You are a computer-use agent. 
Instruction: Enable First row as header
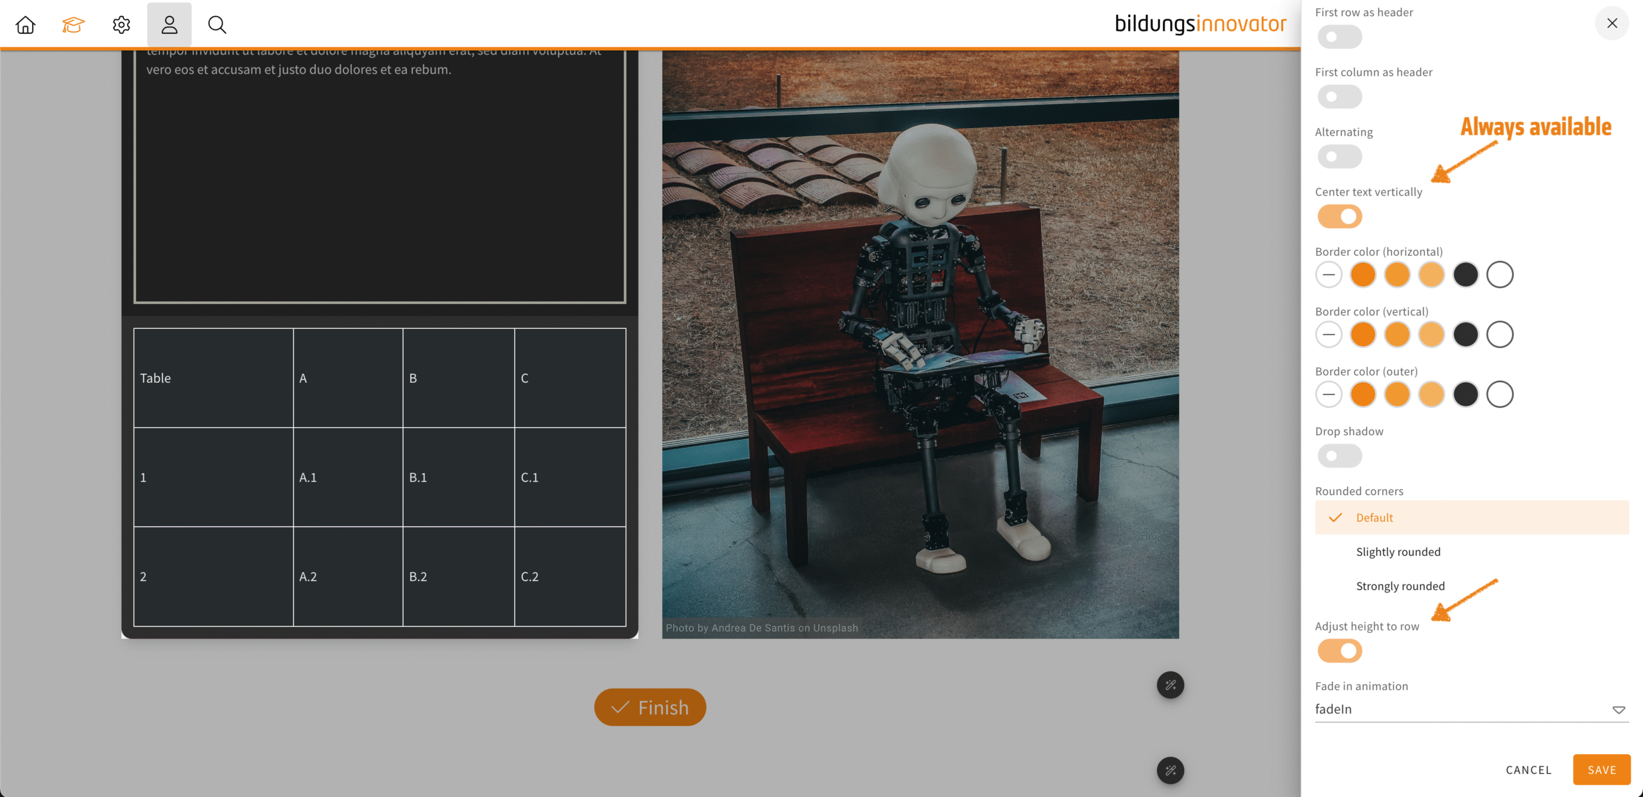[x=1339, y=37]
